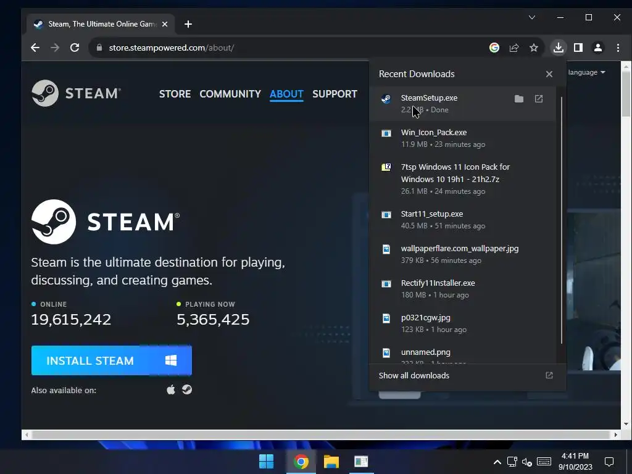Open unnamed.png download entry
This screenshot has height=474, width=632.
pos(462,354)
